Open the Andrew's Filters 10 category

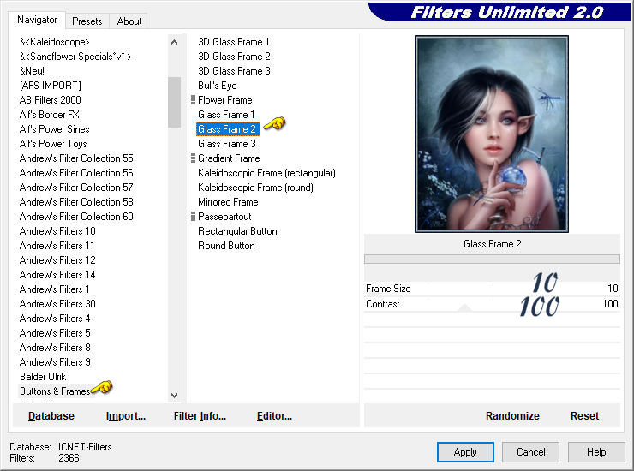(57, 231)
